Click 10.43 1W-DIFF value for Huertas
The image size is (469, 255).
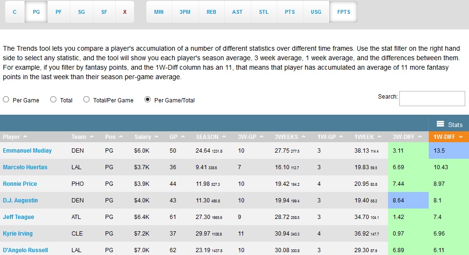[441, 167]
